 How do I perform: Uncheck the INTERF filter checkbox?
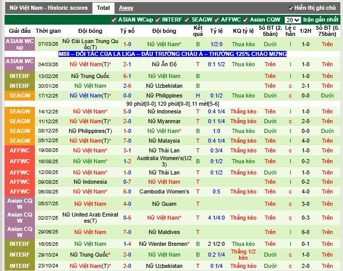[x=158, y=20]
